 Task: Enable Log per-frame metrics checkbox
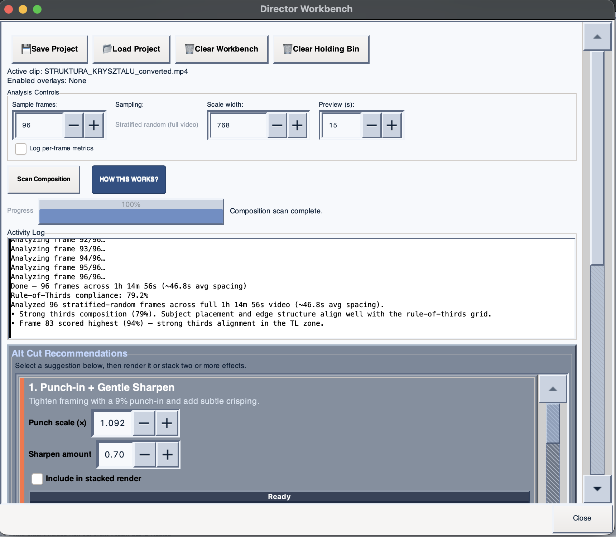[21, 149]
